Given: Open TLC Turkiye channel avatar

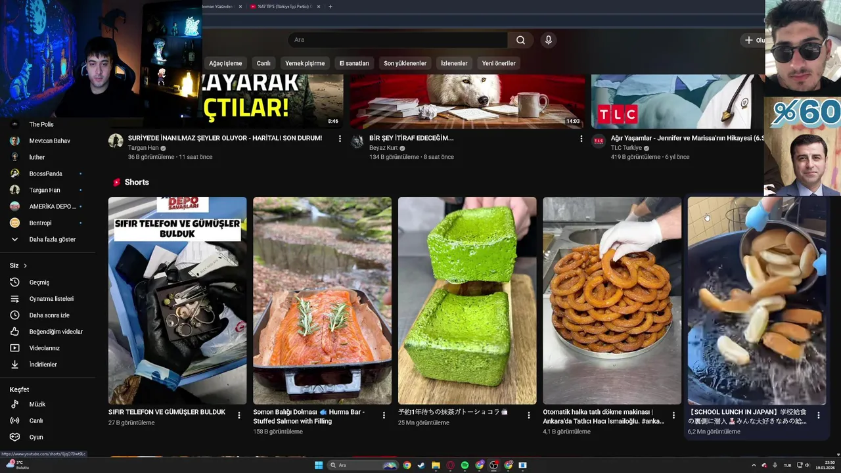Looking at the screenshot, I should pyautogui.click(x=599, y=141).
